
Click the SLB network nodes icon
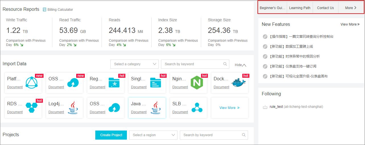pos(197,108)
